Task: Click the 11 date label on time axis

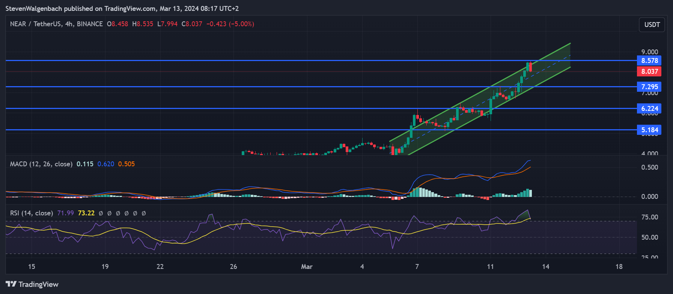Action: [490, 267]
